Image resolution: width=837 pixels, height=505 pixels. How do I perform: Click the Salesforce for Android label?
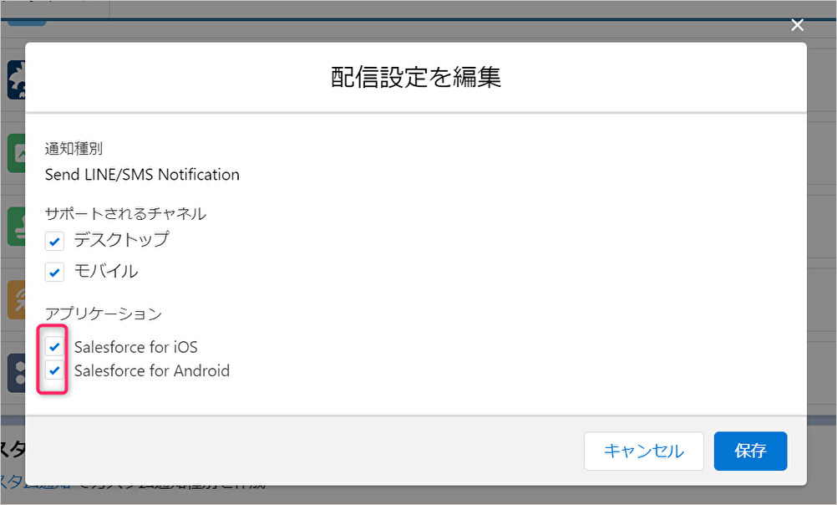(x=152, y=371)
